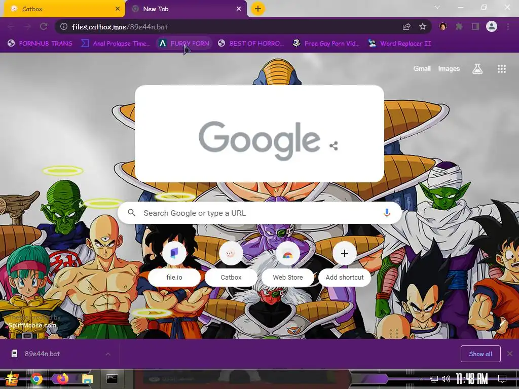Open the network tray icon
The width and height of the screenshot is (519, 389).
tap(434, 379)
